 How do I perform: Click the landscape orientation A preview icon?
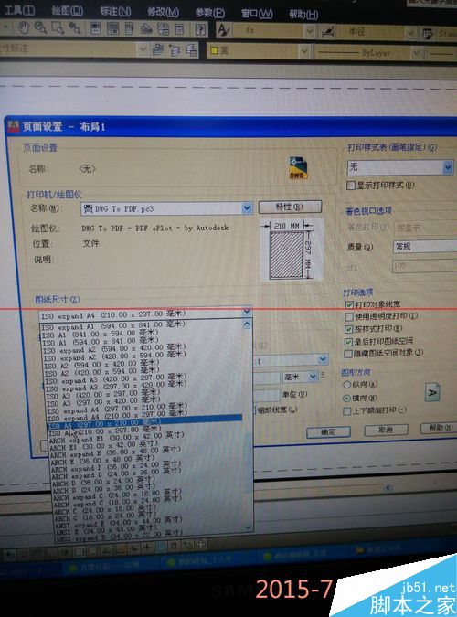[432, 392]
